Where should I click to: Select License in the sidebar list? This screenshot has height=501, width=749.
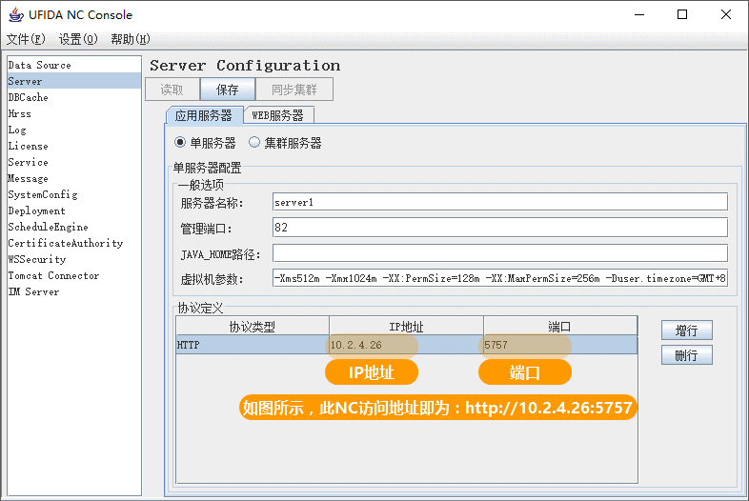29,146
